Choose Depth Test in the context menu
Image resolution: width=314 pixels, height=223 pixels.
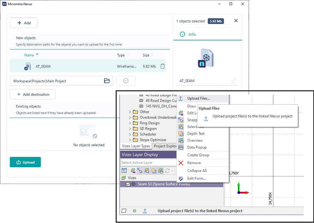pyautogui.click(x=203, y=134)
